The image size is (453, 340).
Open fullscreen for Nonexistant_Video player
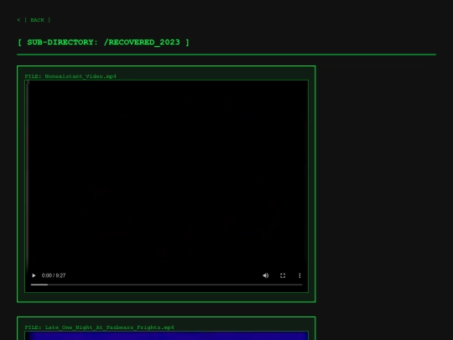[283, 275]
